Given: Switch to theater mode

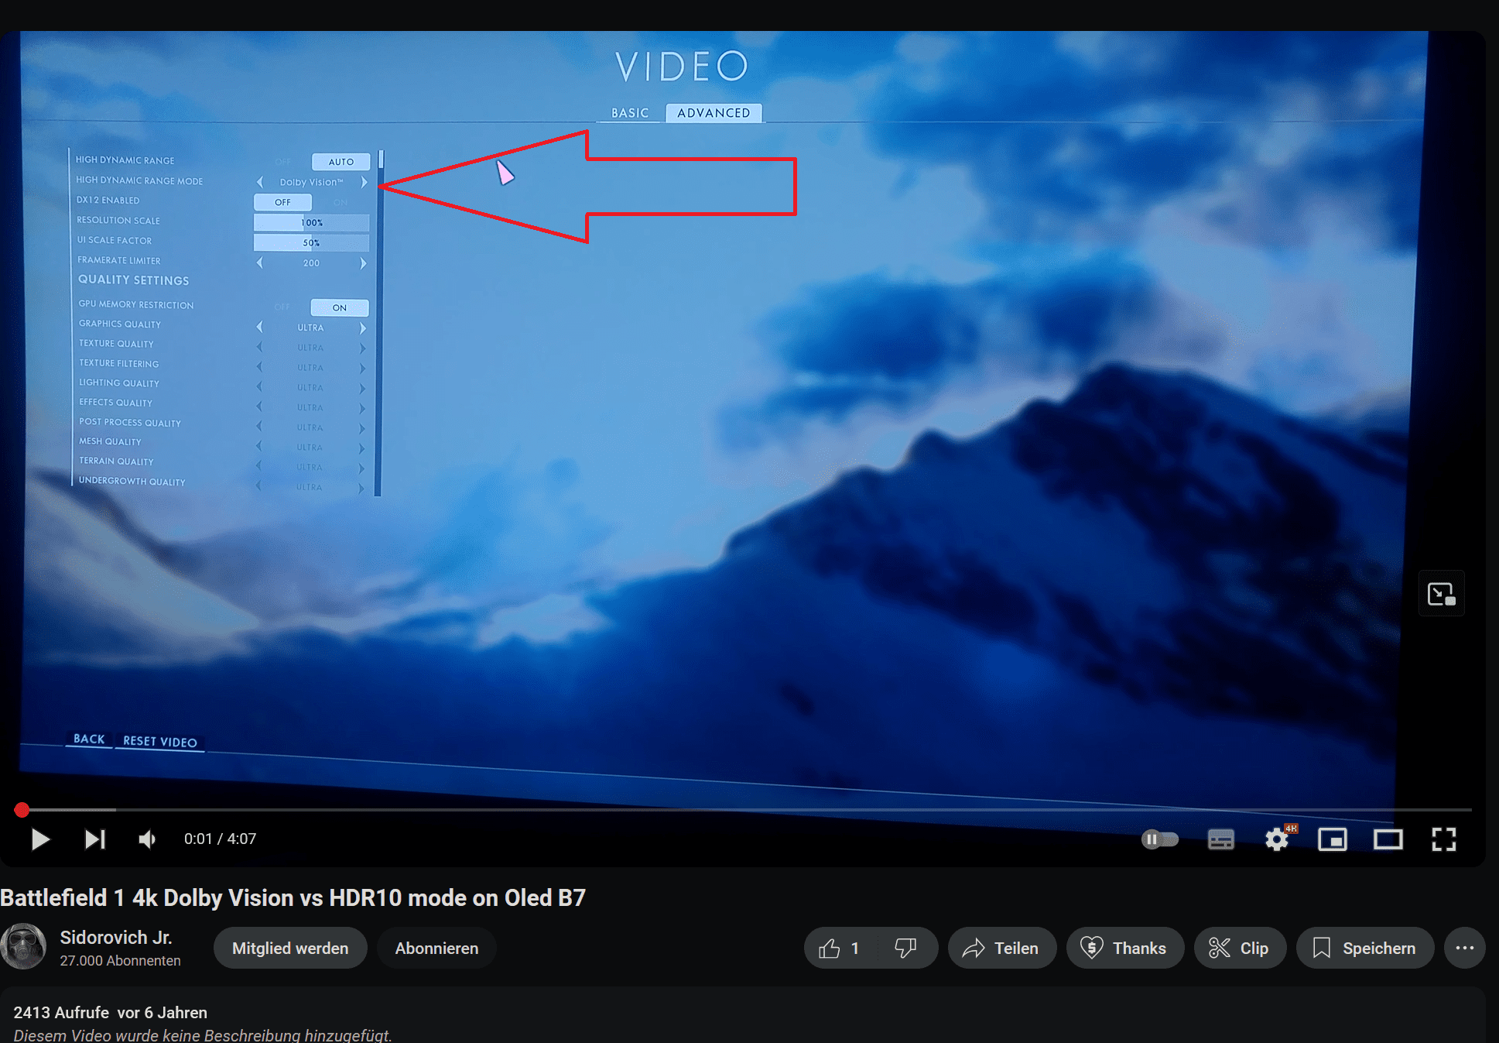Looking at the screenshot, I should (x=1388, y=839).
